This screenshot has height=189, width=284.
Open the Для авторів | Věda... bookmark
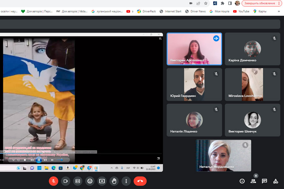click(x=72, y=11)
